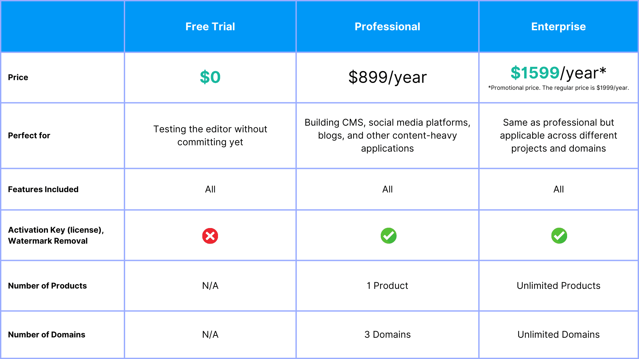Click the $1599 Enterprise promotional price

pos(535,73)
